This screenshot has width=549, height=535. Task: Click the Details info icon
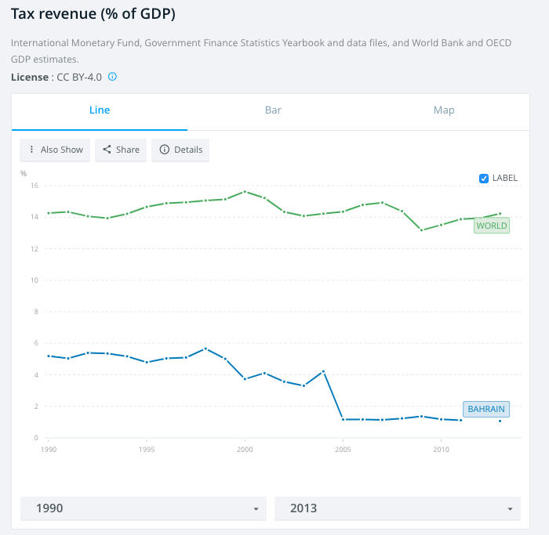(165, 150)
